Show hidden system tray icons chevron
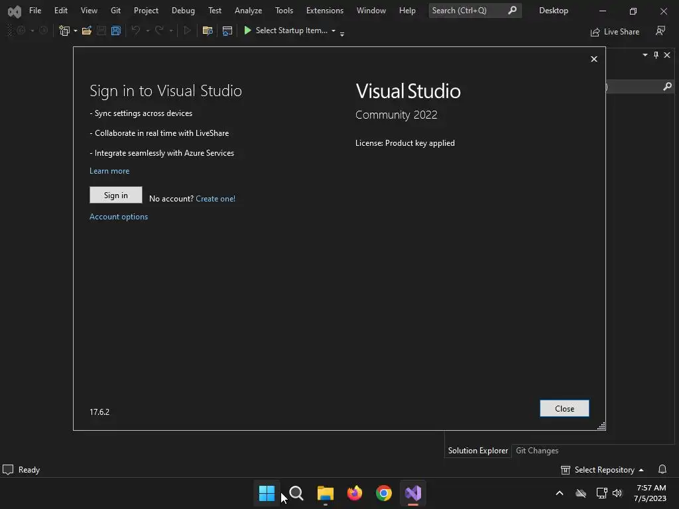Screen dimensions: 679x509 pyautogui.click(x=560, y=493)
